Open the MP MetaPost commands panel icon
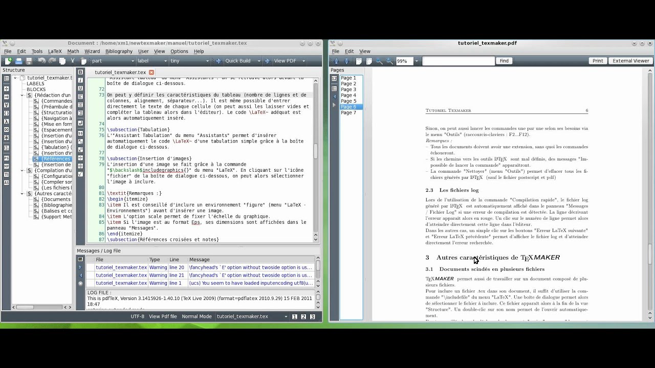Image resolution: width=655 pixels, height=368 pixels. (x=6, y=166)
